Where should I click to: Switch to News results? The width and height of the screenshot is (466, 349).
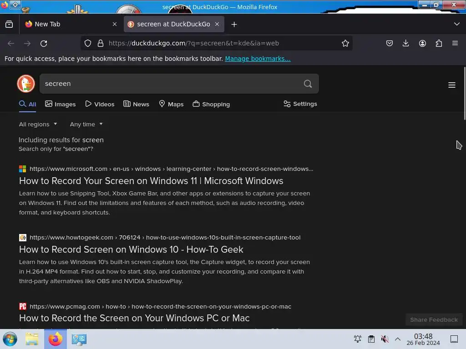click(137, 105)
